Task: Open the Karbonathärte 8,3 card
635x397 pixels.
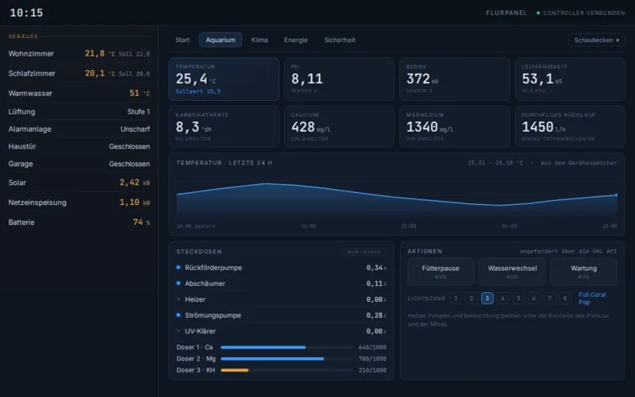Action: (224, 126)
